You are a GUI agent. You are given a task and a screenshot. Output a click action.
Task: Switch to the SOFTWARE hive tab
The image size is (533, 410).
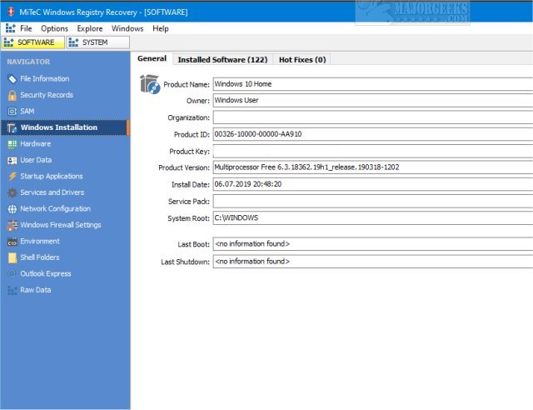[x=33, y=42]
